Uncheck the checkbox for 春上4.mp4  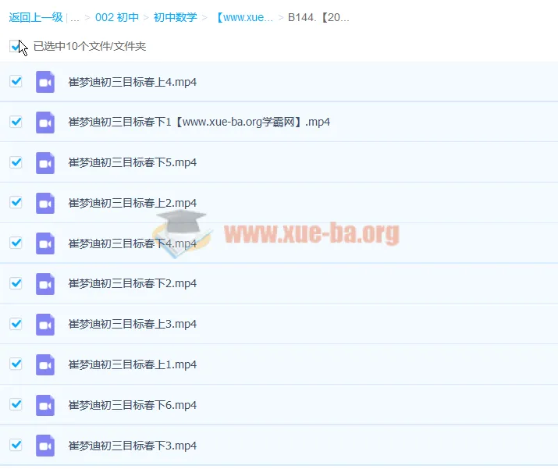16,81
